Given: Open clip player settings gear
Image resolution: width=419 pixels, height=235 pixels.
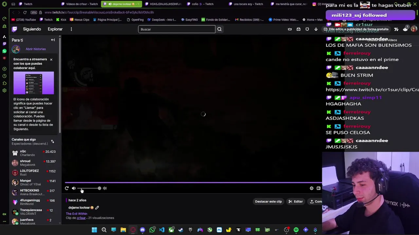Looking at the screenshot, I should tap(312, 188).
